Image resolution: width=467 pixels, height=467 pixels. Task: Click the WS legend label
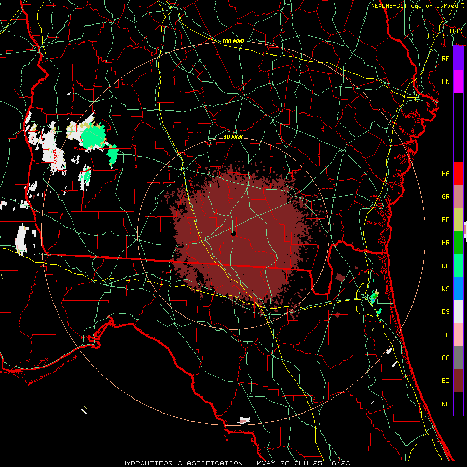[445, 289]
